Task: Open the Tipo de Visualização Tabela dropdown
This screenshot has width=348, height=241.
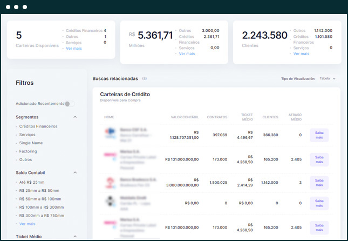Action: pos(327,78)
